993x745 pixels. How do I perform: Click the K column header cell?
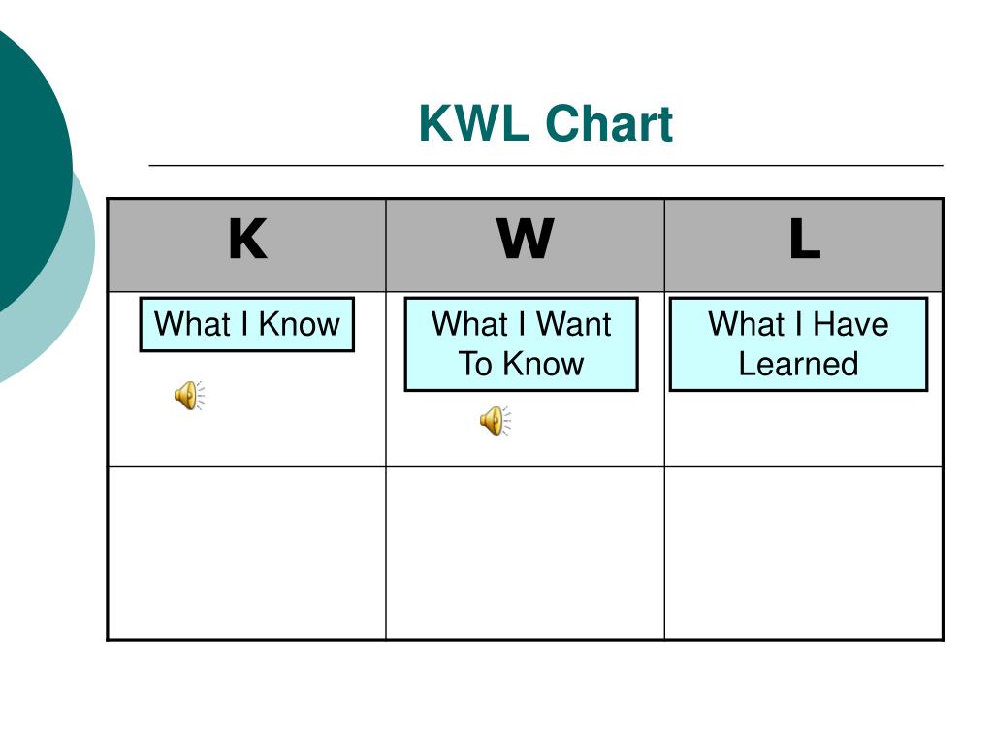tap(247, 245)
